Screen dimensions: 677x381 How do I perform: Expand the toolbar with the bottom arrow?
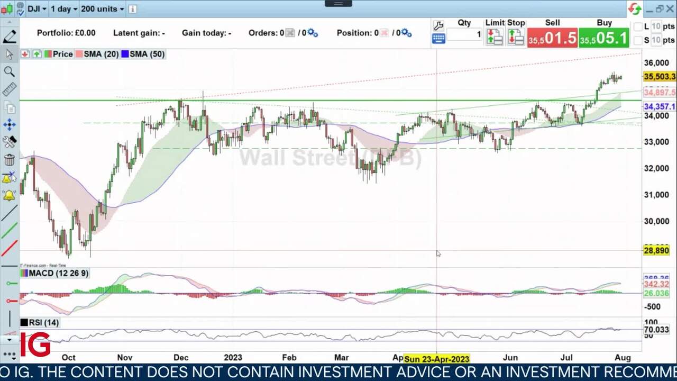10,340
